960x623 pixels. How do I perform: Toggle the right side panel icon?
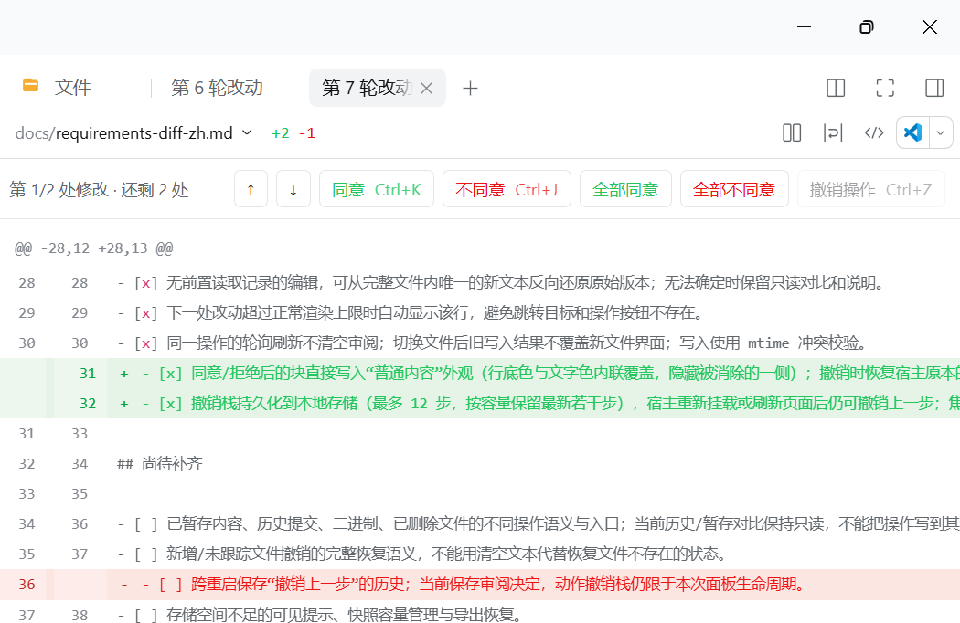[x=934, y=88]
